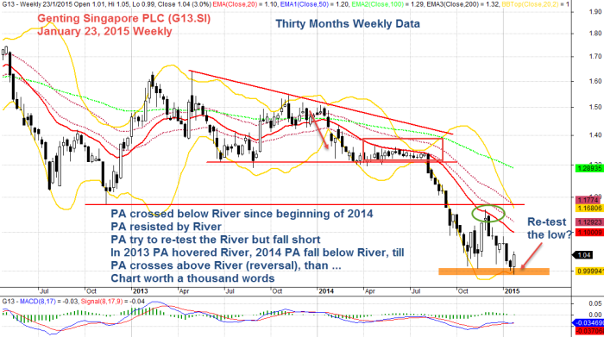Click the 'PA crossed below River since beginning of 2014' line
Viewport: 604px width, 337px height.
click(x=242, y=214)
